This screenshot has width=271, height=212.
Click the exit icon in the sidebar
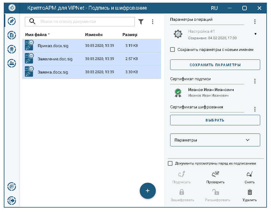pos(12,201)
